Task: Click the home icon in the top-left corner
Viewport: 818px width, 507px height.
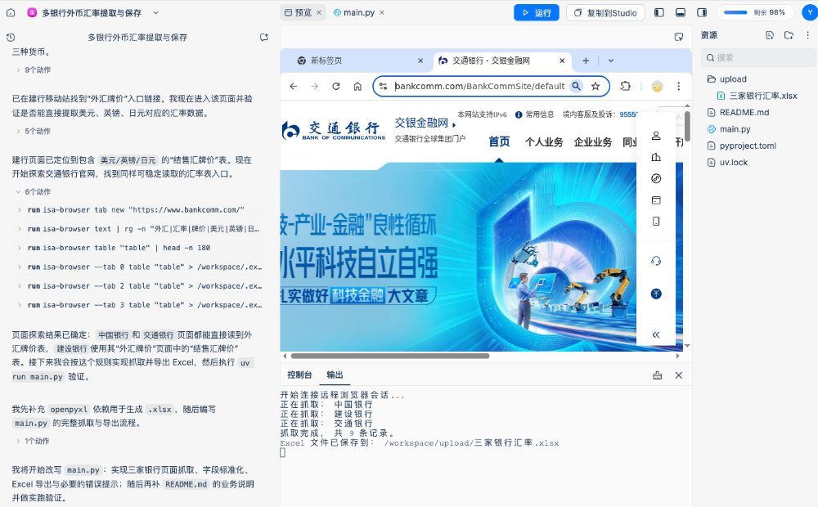Action: pos(11,12)
